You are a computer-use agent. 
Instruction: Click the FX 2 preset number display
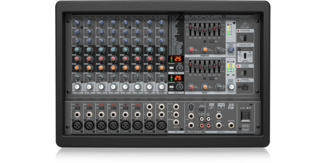point(178,78)
